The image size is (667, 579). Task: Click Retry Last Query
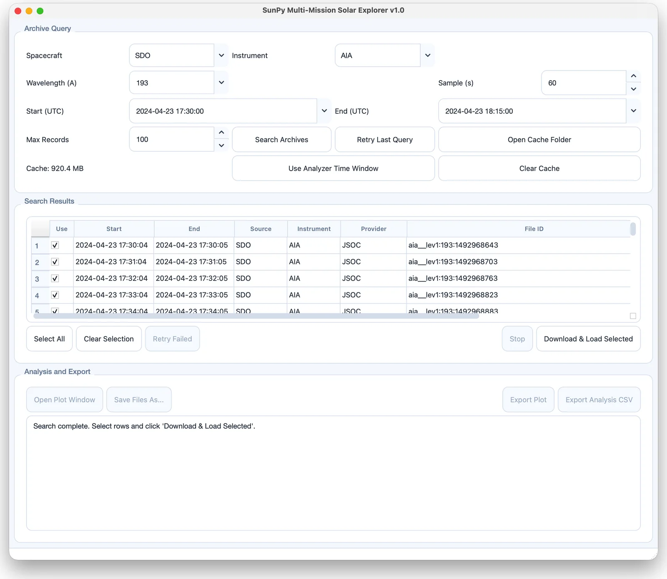[x=385, y=140]
